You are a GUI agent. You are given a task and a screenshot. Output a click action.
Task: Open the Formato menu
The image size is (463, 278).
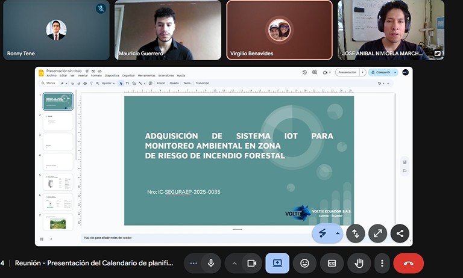pyautogui.click(x=96, y=76)
